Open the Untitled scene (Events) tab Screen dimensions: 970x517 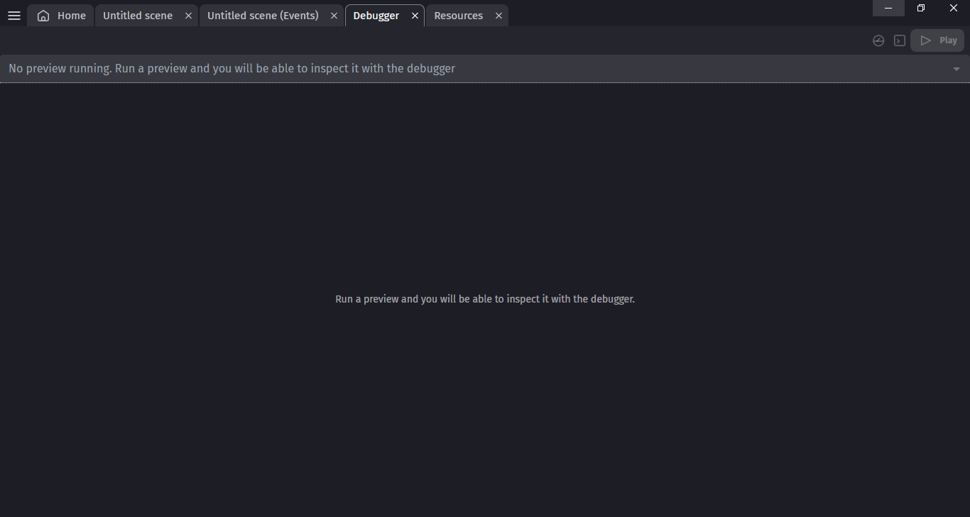coord(263,15)
